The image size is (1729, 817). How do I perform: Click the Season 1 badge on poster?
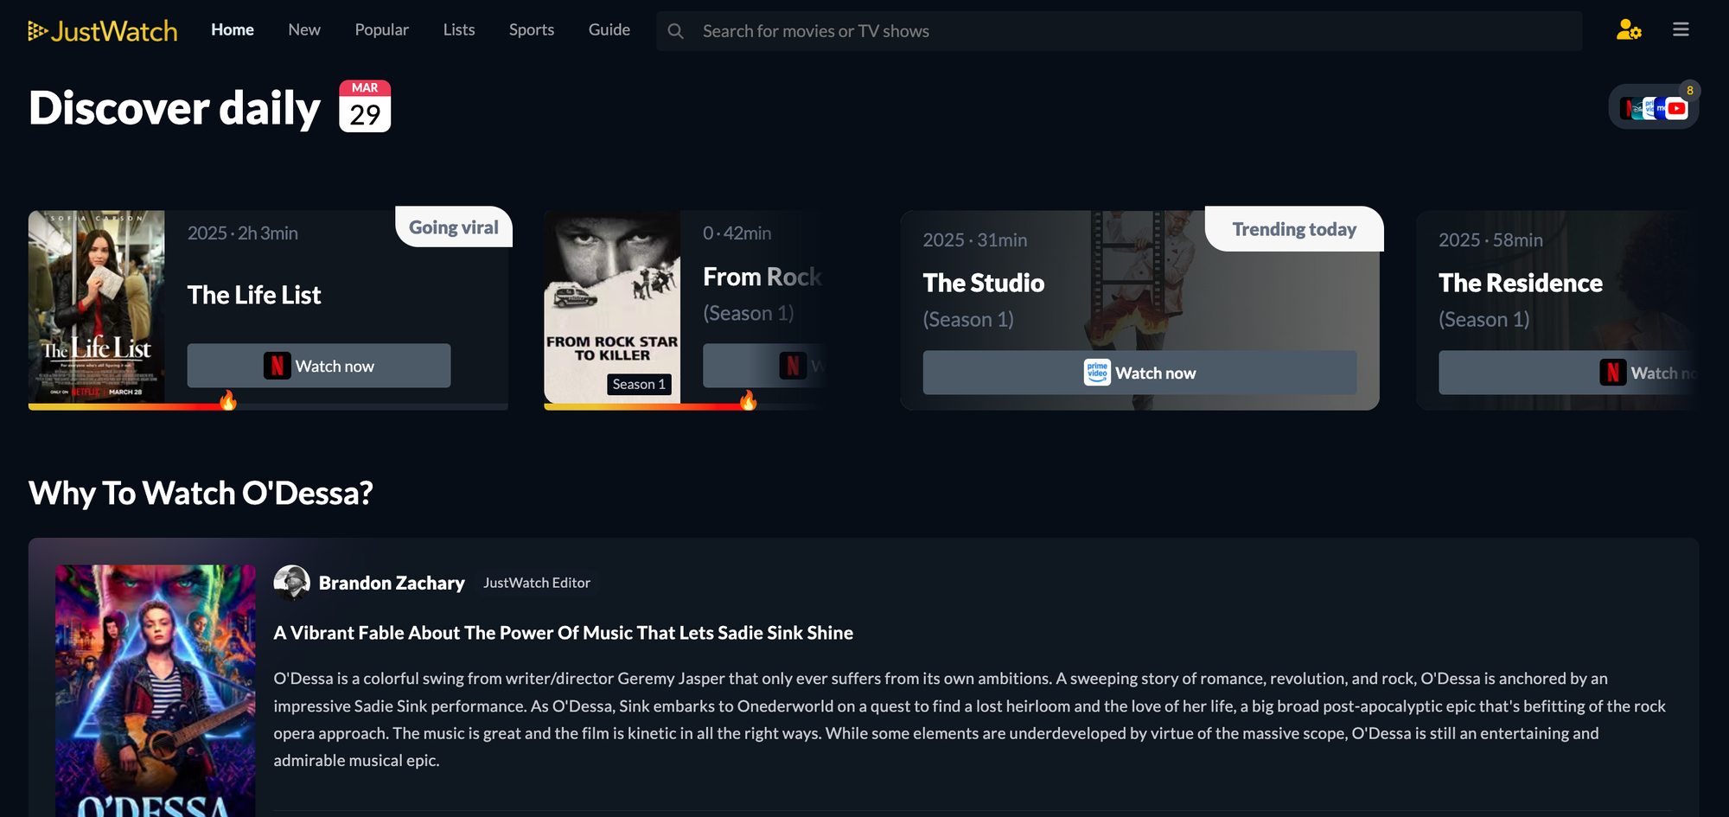(639, 384)
